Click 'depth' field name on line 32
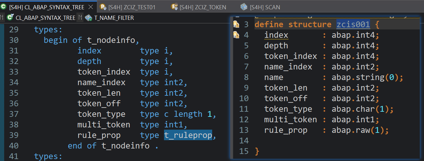 [x=89, y=61]
